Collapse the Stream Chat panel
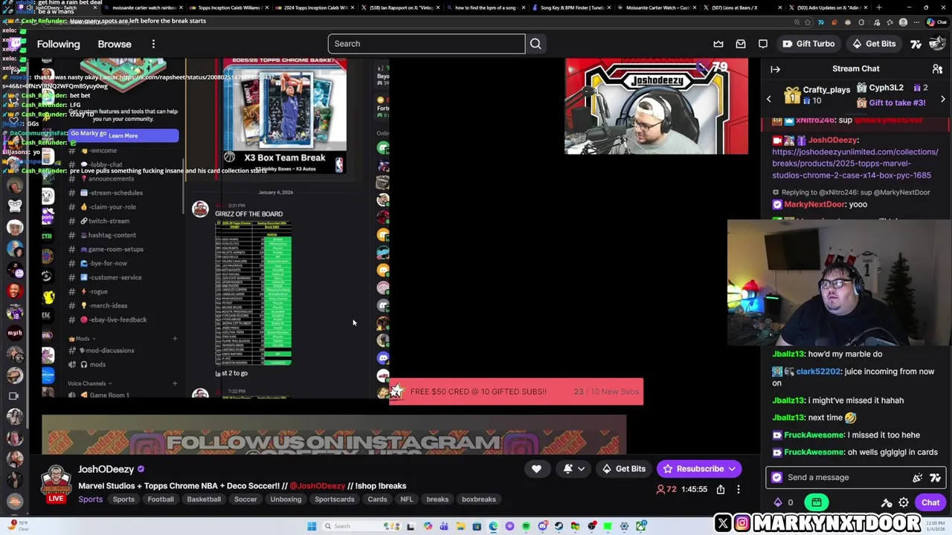The height and width of the screenshot is (535, 952). (775, 69)
